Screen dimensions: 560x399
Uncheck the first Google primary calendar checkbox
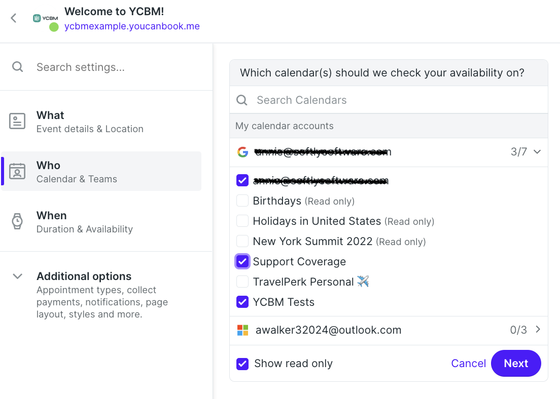pos(242,180)
